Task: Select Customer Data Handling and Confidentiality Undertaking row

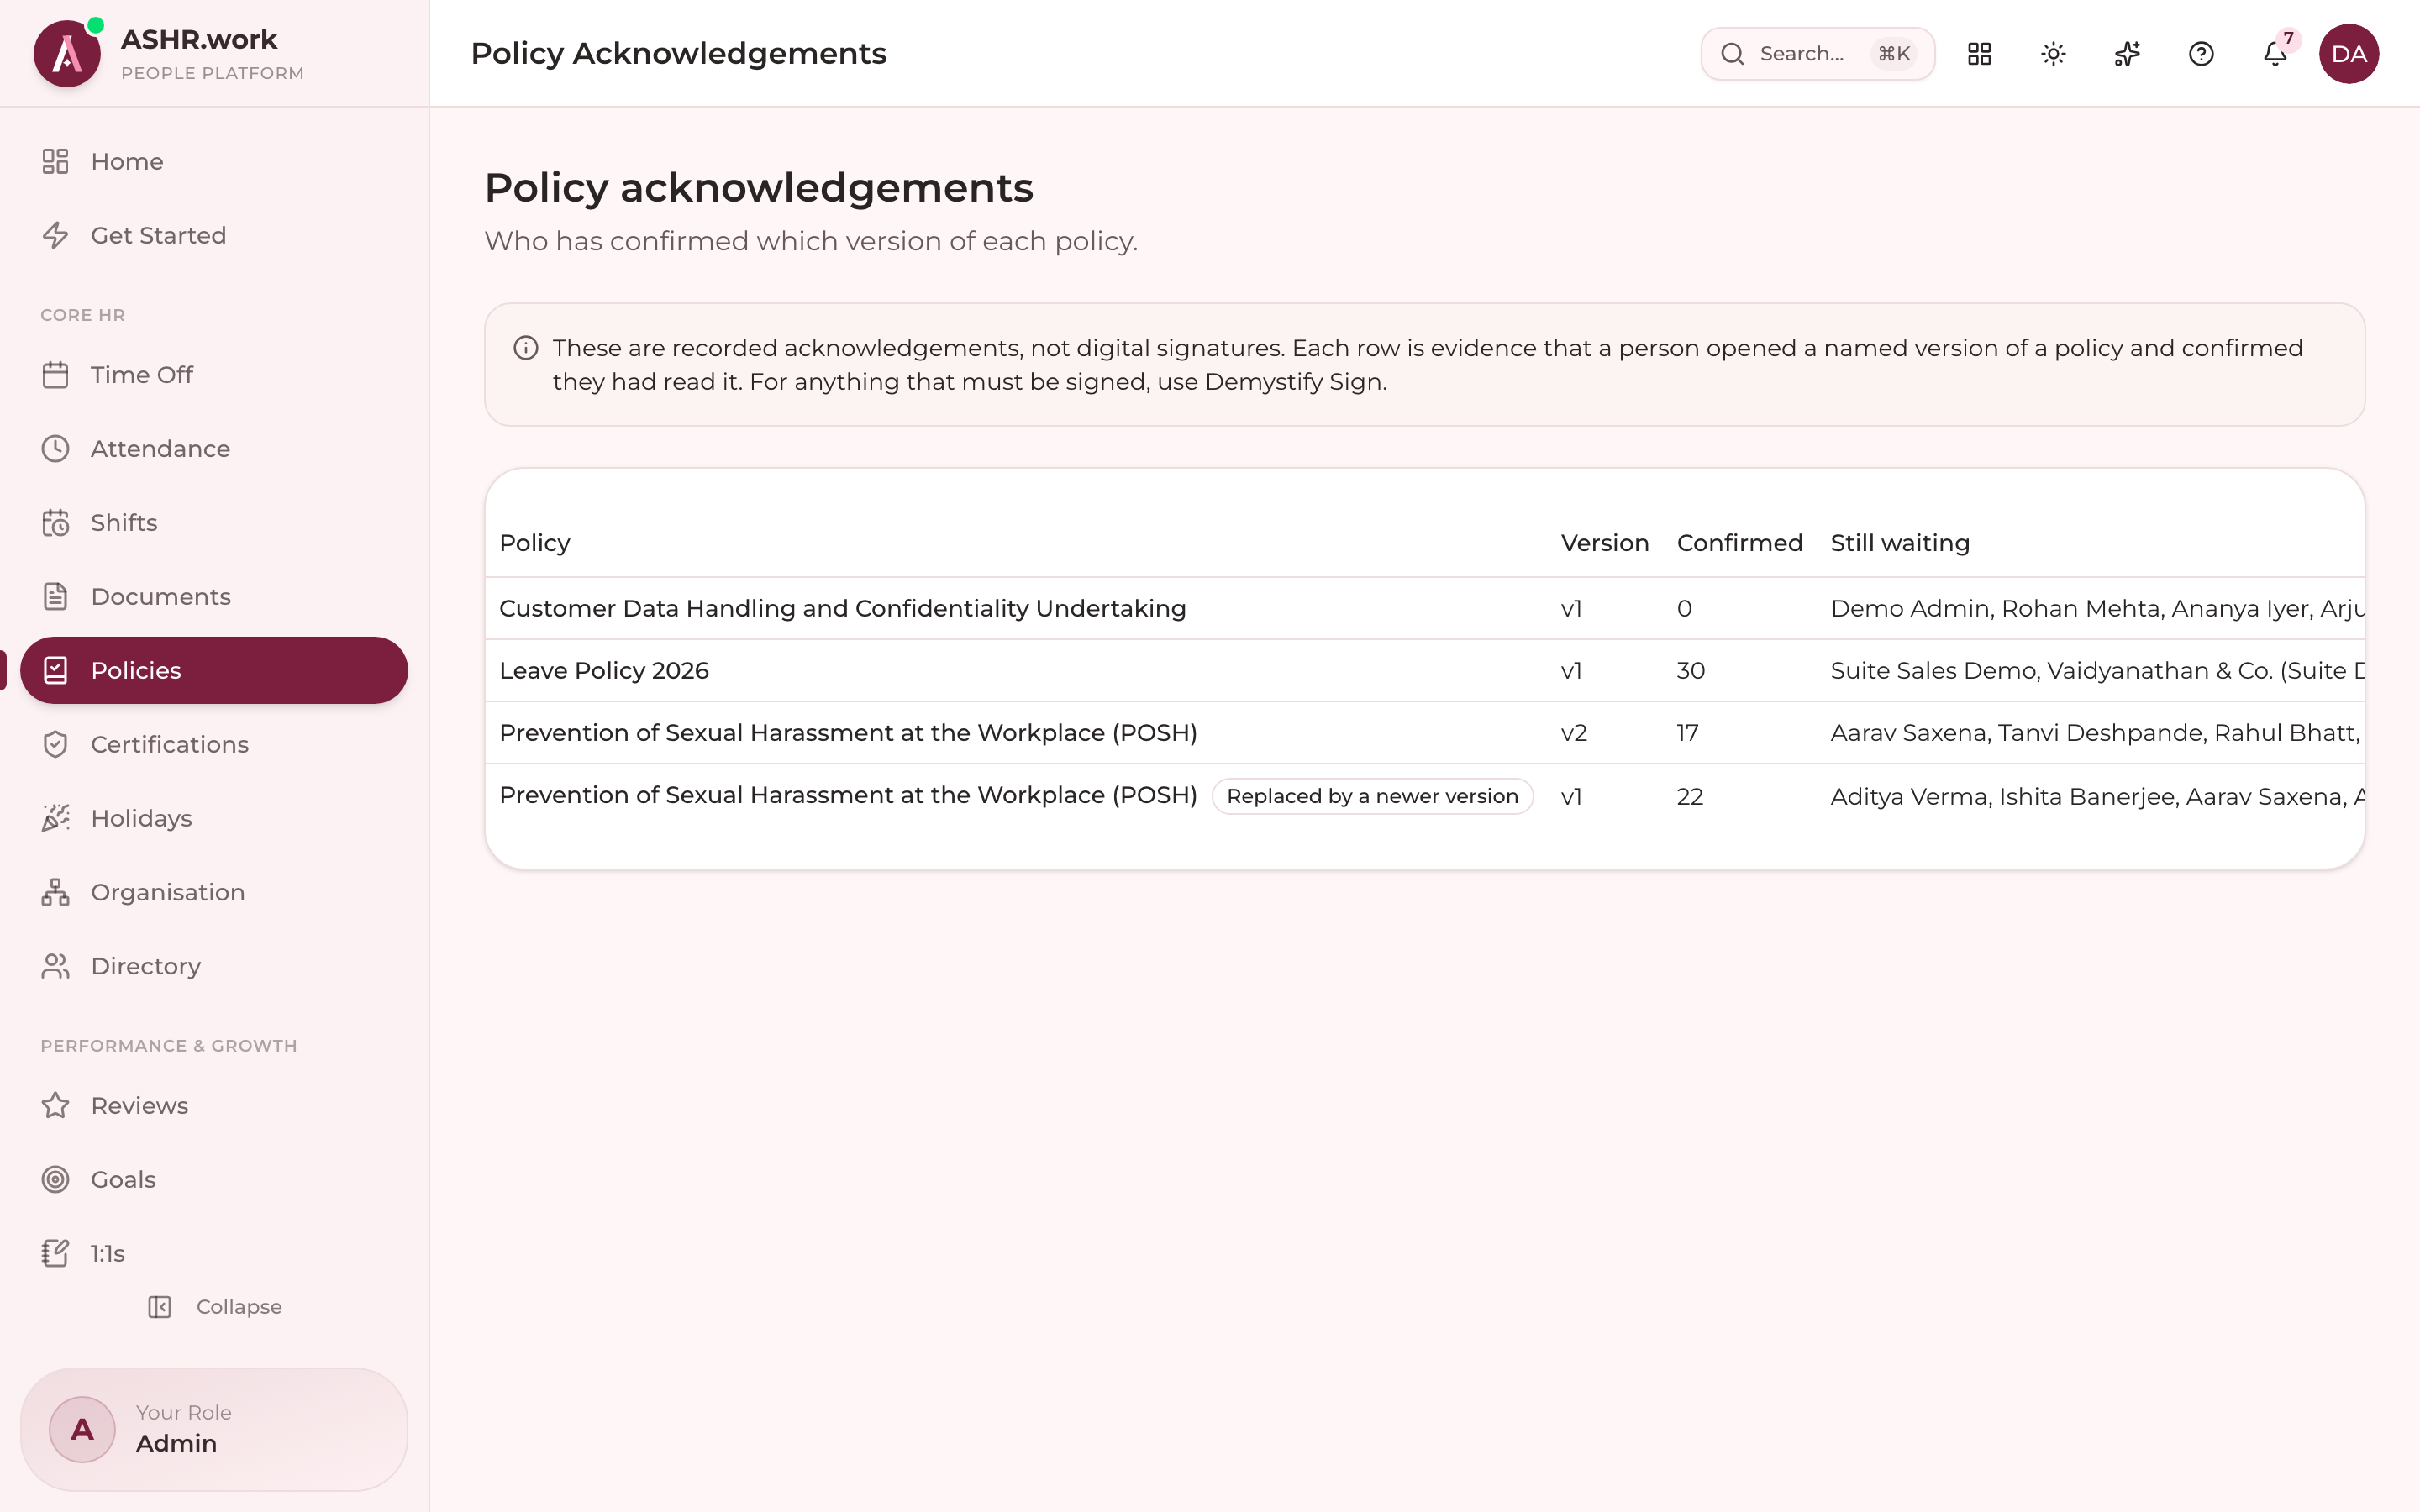Action: (x=1424, y=609)
